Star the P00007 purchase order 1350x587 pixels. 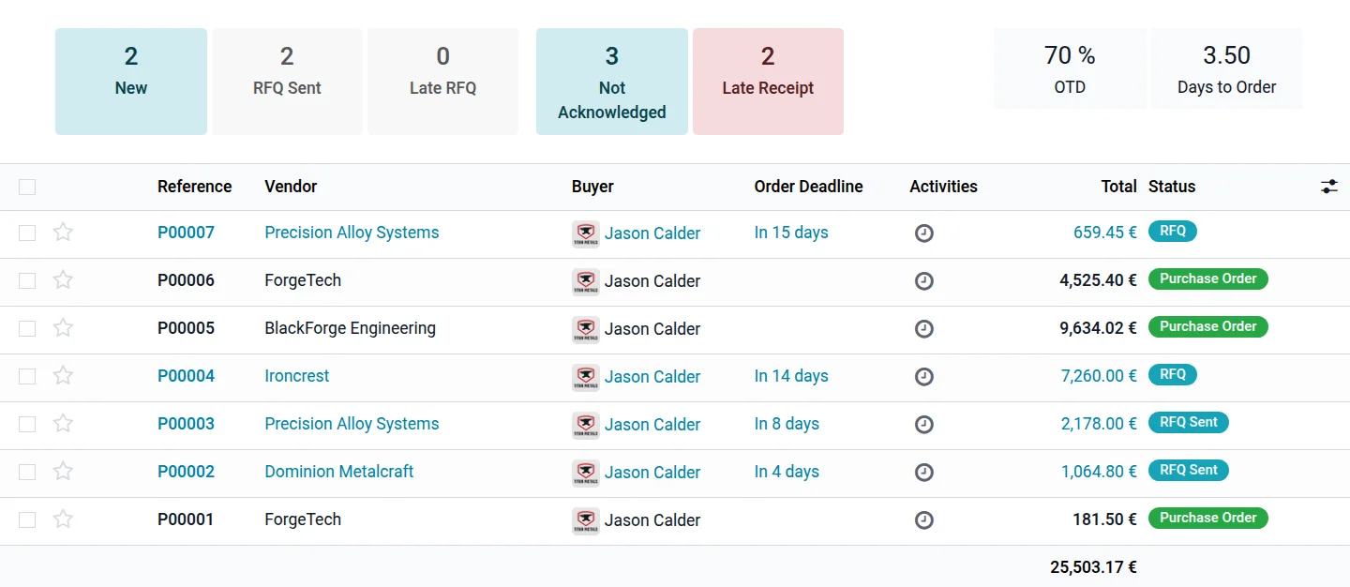pos(63,233)
